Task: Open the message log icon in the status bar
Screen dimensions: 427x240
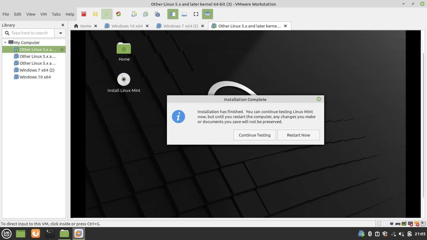Action: click(x=424, y=224)
